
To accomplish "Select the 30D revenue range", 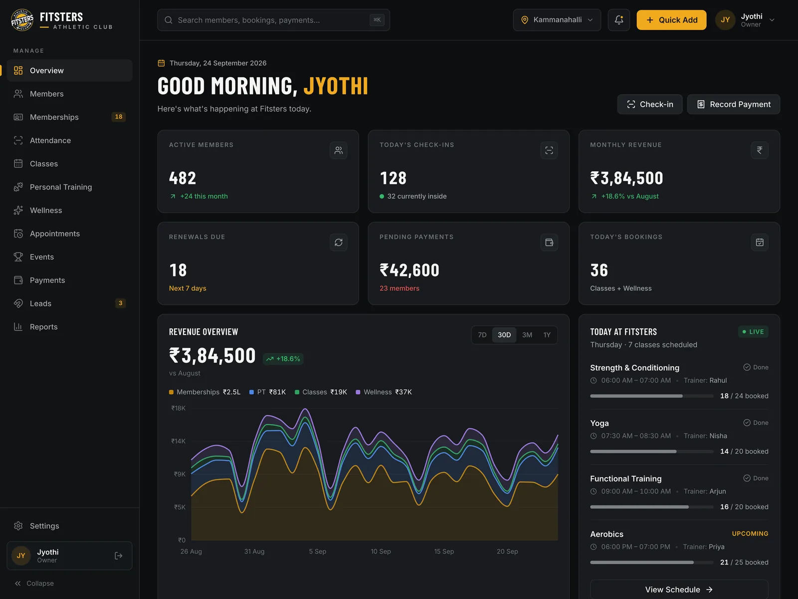I will click(x=504, y=335).
